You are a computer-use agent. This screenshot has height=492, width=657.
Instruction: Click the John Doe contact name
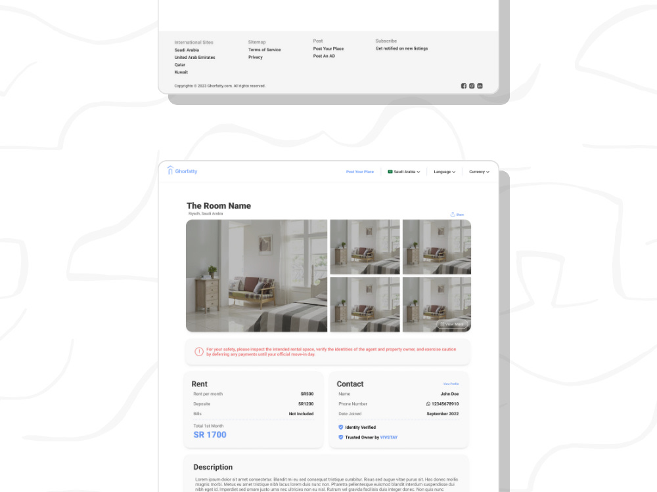[x=449, y=394]
